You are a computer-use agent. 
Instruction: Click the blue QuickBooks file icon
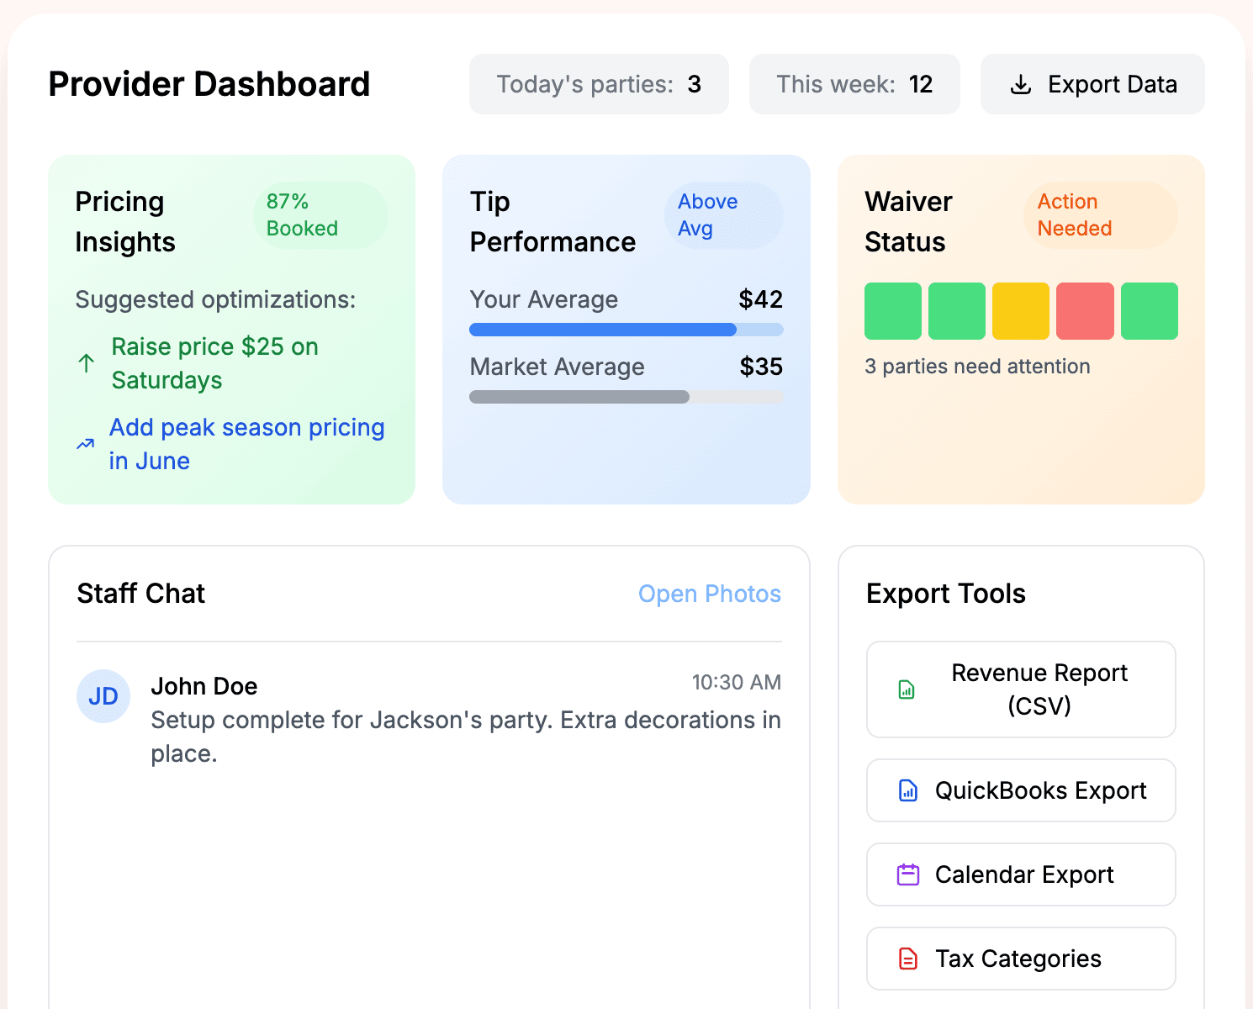(908, 791)
